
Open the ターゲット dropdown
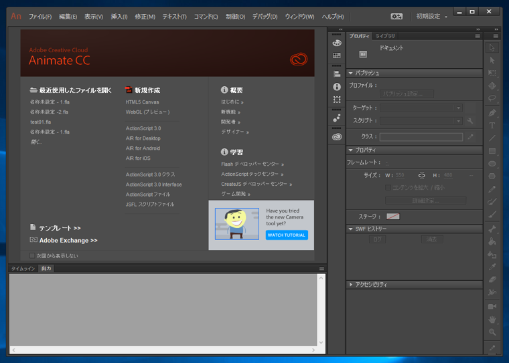pyautogui.click(x=421, y=108)
